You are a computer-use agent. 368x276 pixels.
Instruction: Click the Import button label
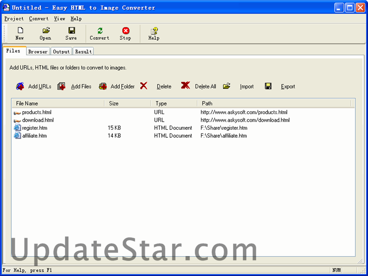247,86
